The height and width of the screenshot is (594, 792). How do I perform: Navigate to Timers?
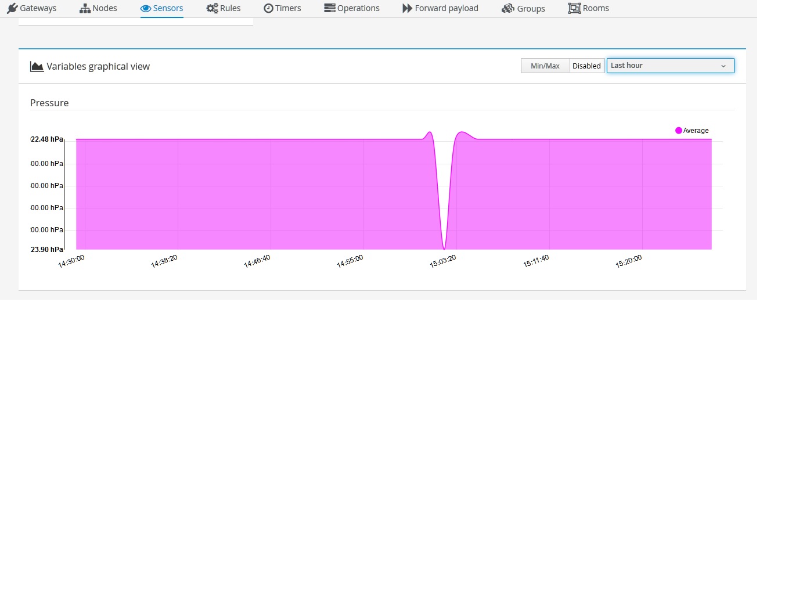282,8
